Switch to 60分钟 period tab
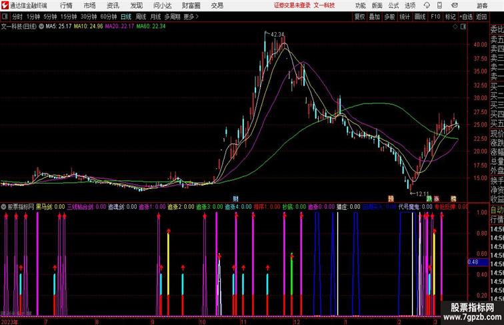Image resolution: width=504 pixels, height=325 pixels. (108, 17)
